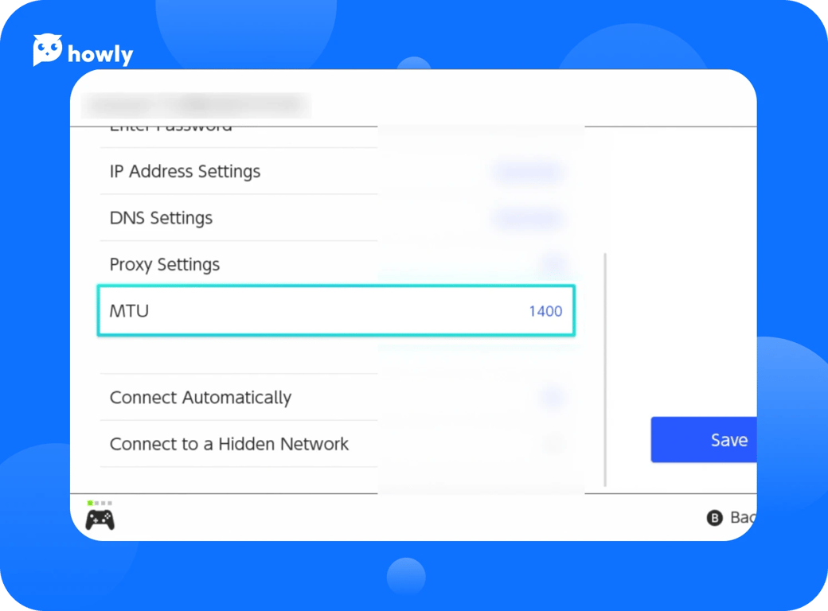Open blurred value beside IP Address Settings
Viewport: 828px width, 611px height.
528,171
